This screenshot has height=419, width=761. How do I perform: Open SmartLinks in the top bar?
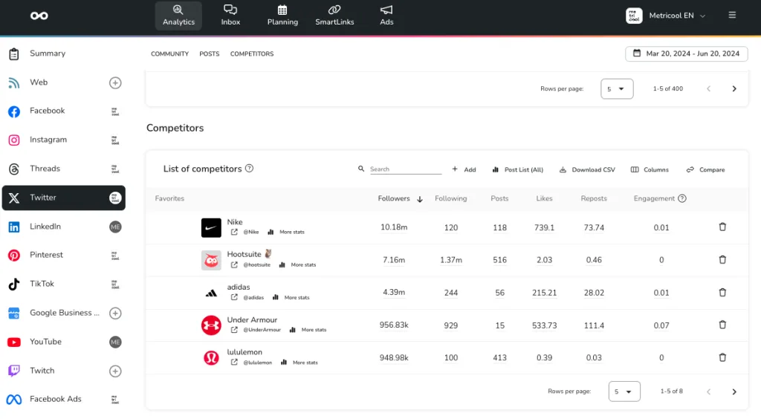pos(334,16)
